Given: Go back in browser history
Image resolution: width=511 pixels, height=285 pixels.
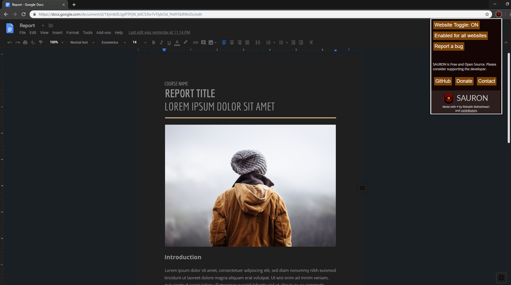Looking at the screenshot, I should [x=6, y=14].
